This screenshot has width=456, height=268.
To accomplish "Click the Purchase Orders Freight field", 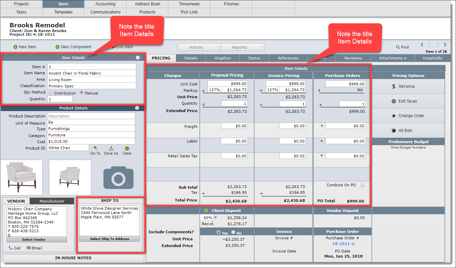I will click(x=345, y=126).
